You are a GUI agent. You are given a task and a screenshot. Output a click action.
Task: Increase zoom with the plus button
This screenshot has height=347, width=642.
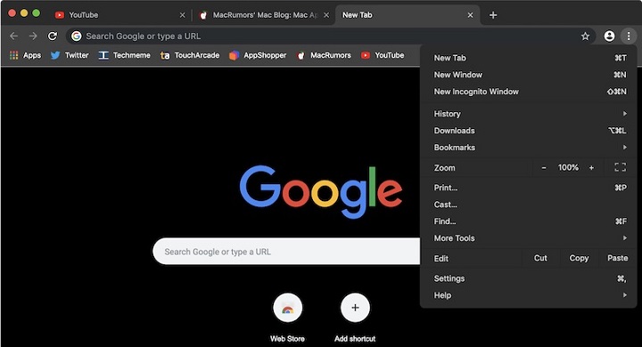click(x=591, y=167)
